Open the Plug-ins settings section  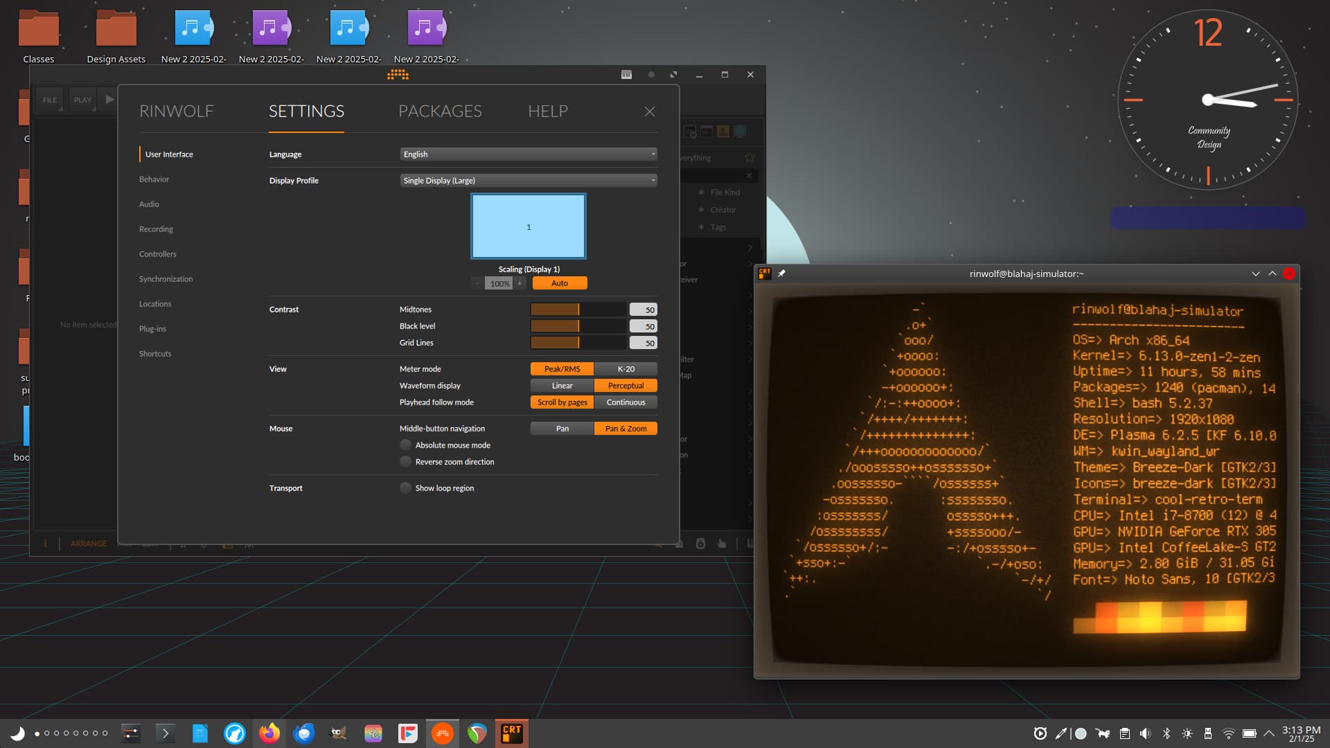(x=152, y=329)
